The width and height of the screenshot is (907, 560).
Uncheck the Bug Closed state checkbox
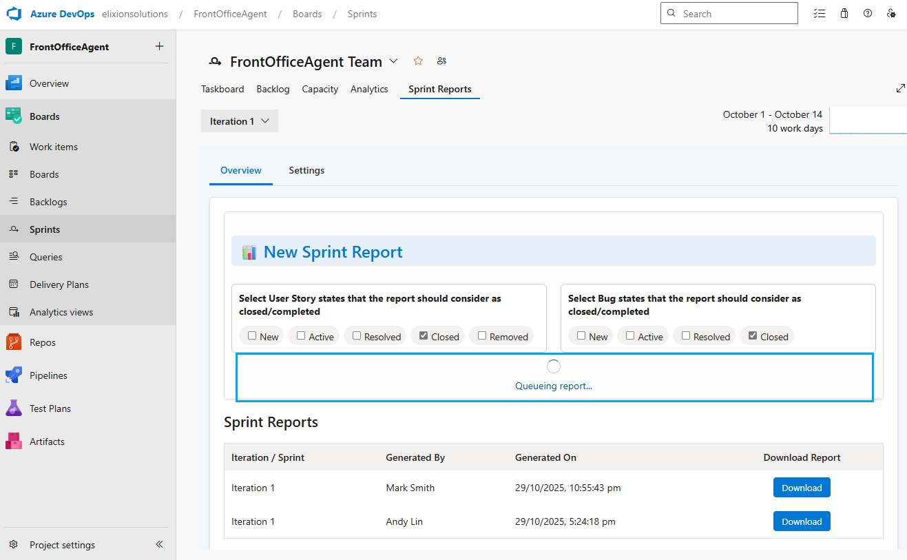click(x=753, y=336)
